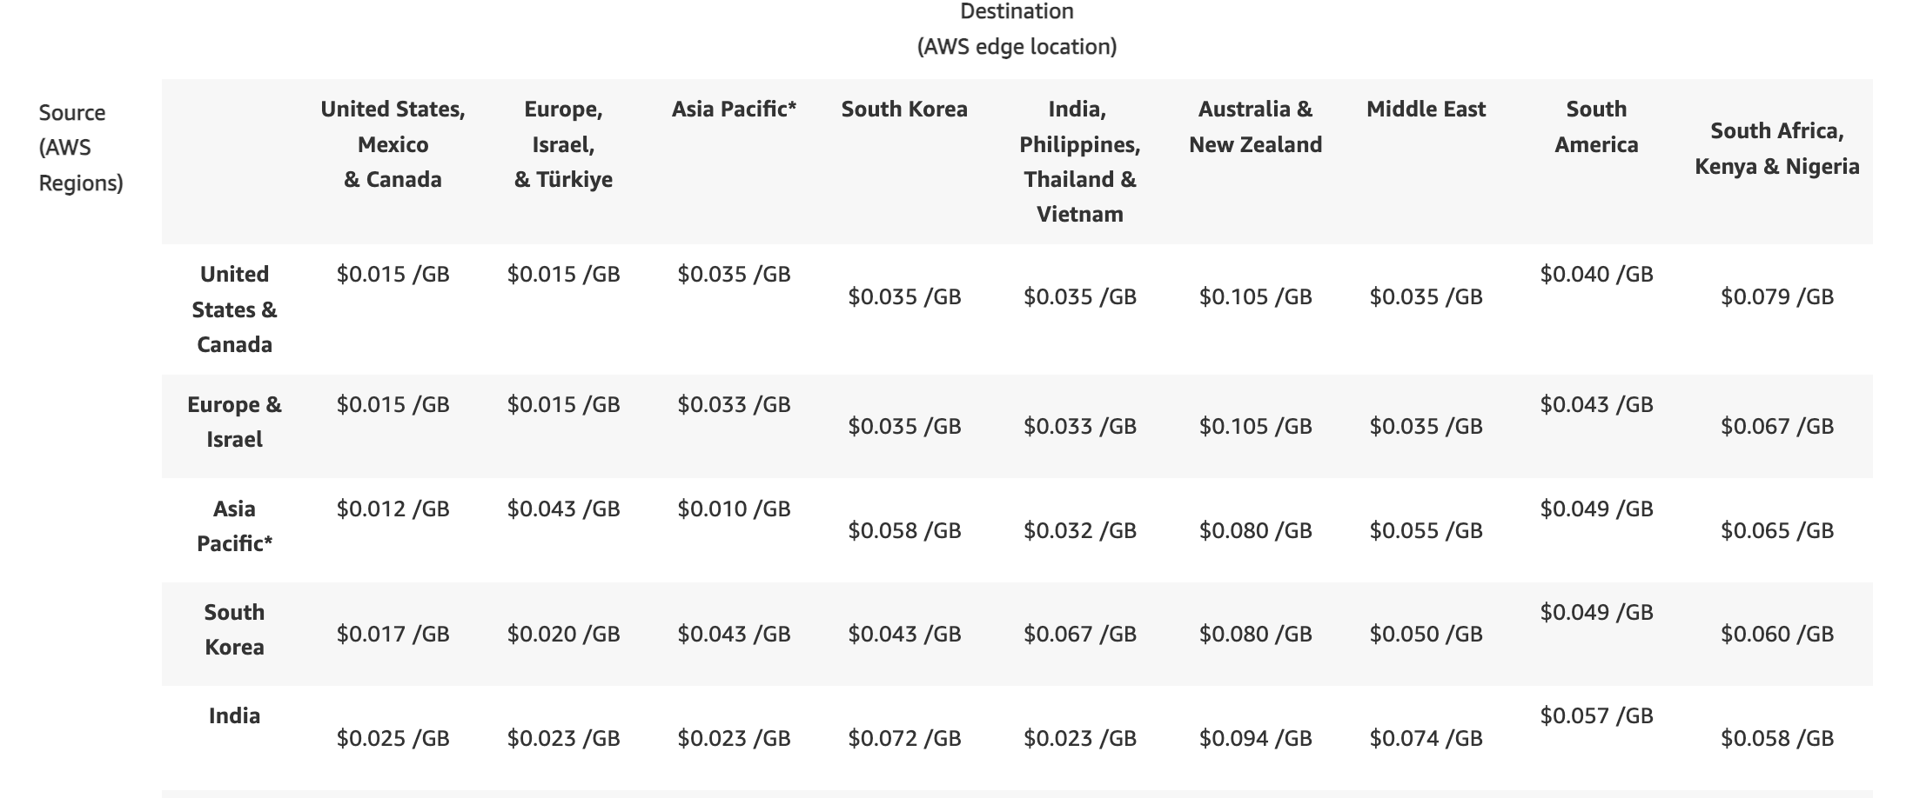Select the $0.058 /GB South Korea column cell
The image size is (1913, 798).
coord(904,530)
